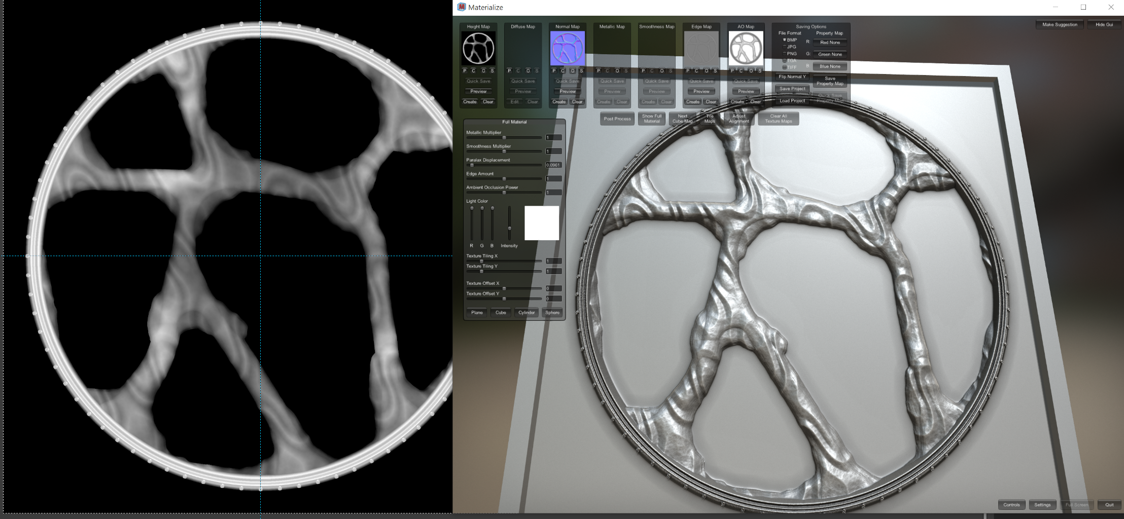Click the Hide Gui button
Viewport: 1124px width, 519px height.
coord(1104,25)
